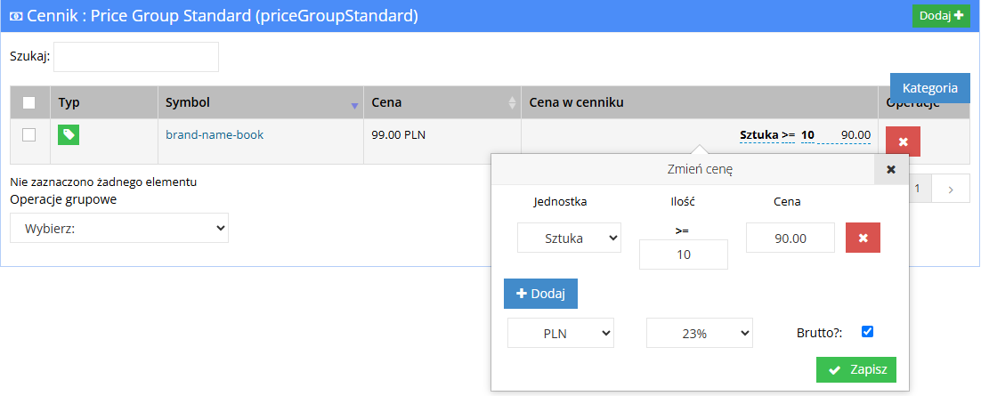Toggle the Brutto? checkbox
The width and height of the screenshot is (981, 396).
867,332
